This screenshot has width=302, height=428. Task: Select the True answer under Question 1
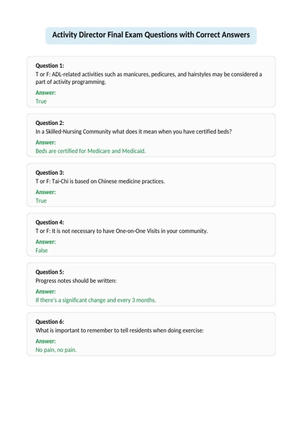41,101
